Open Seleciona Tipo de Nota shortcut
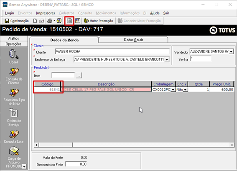The image size is (237, 171). (14, 97)
